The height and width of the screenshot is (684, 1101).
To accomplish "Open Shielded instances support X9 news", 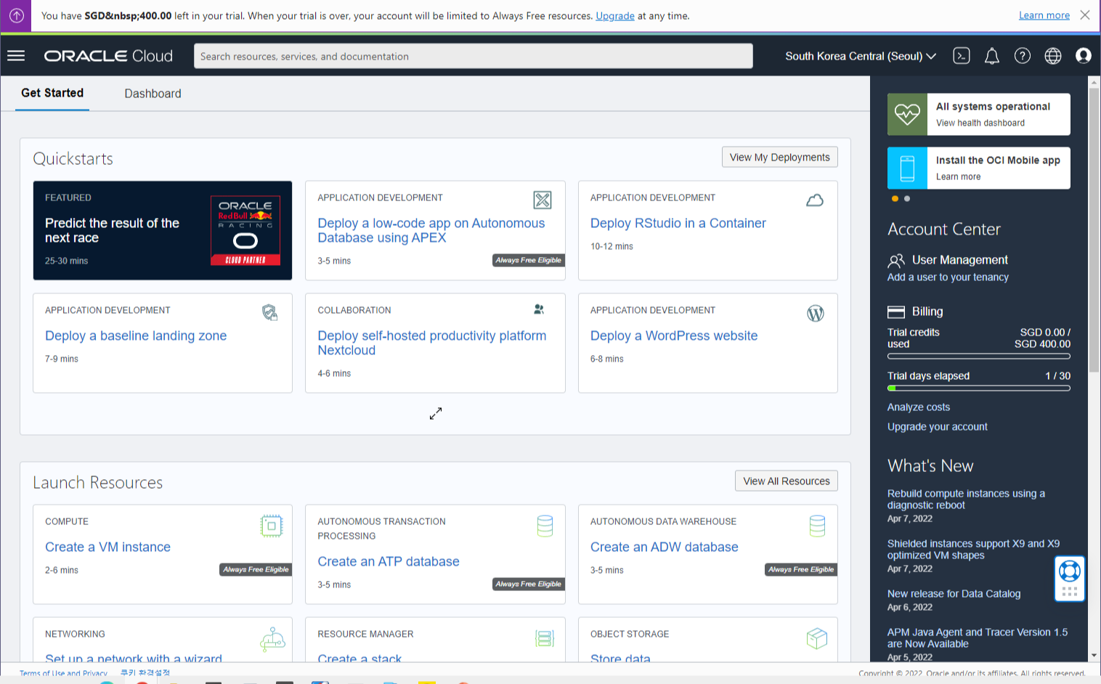I will (x=973, y=549).
